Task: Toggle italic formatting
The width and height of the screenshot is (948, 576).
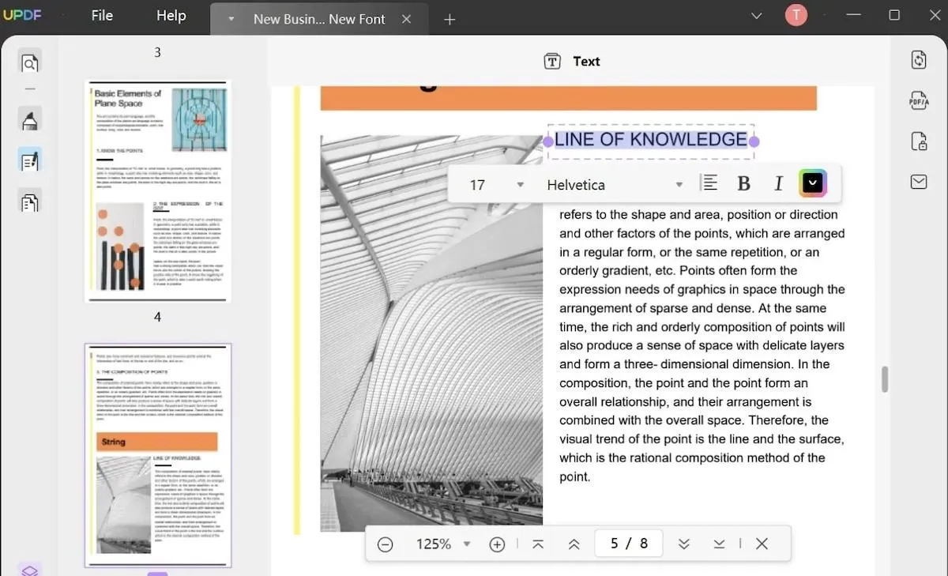Action: click(778, 184)
